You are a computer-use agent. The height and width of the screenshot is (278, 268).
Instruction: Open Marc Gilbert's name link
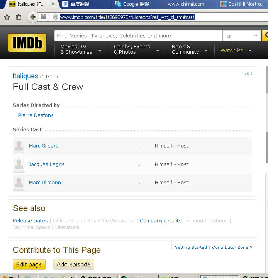click(x=43, y=146)
